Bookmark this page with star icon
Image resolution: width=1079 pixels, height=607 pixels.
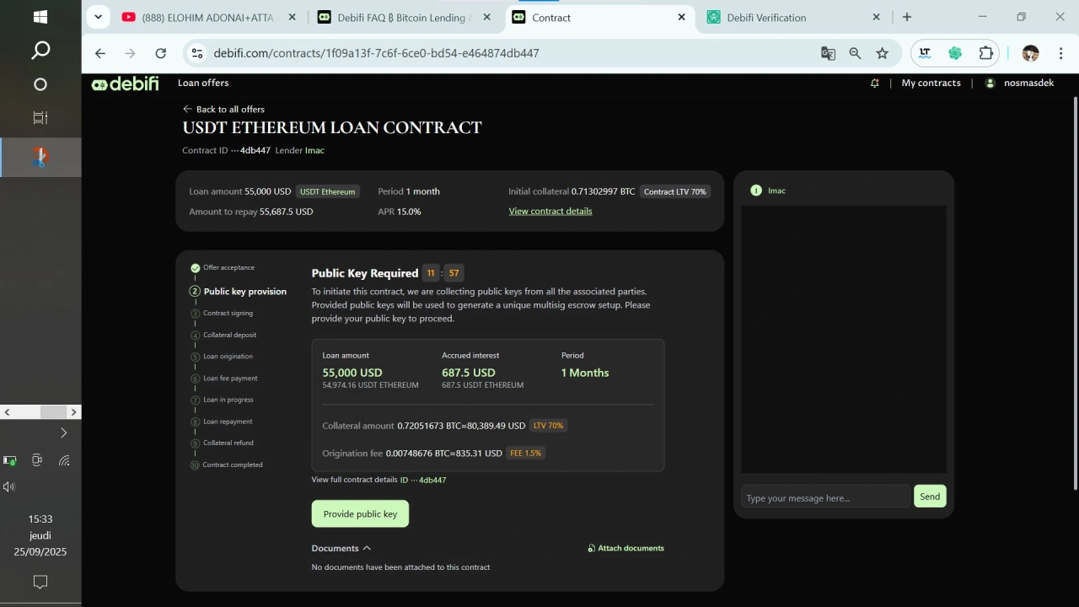(882, 53)
